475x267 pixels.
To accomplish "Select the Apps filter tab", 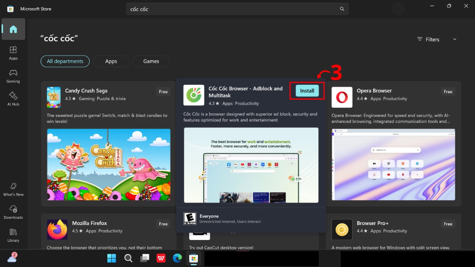I will [111, 61].
